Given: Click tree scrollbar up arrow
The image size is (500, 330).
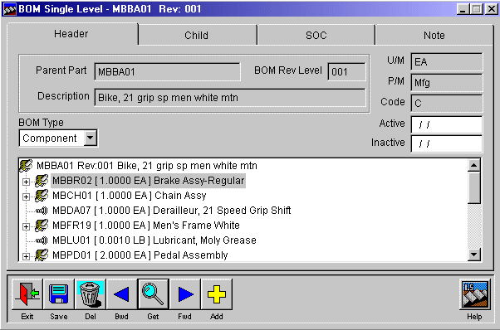Looking at the screenshot, I should click(474, 165).
